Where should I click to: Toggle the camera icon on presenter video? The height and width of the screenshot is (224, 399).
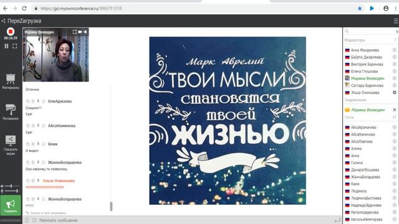pos(80,32)
